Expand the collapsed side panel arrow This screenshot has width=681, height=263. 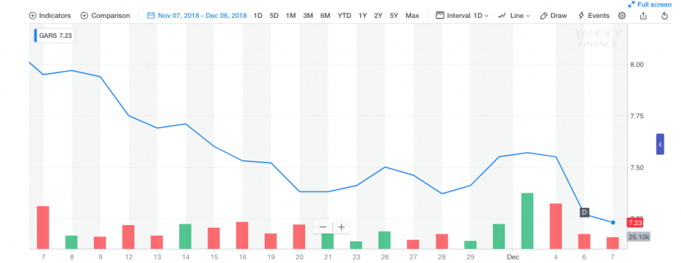(660, 144)
